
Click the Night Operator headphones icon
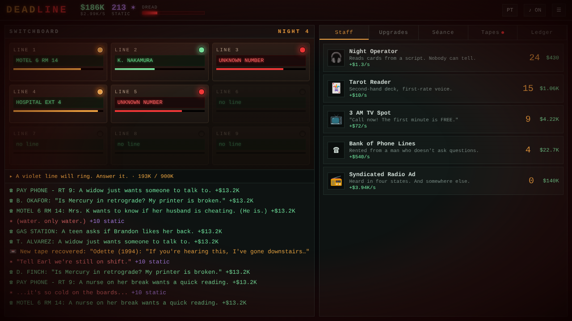click(336, 58)
